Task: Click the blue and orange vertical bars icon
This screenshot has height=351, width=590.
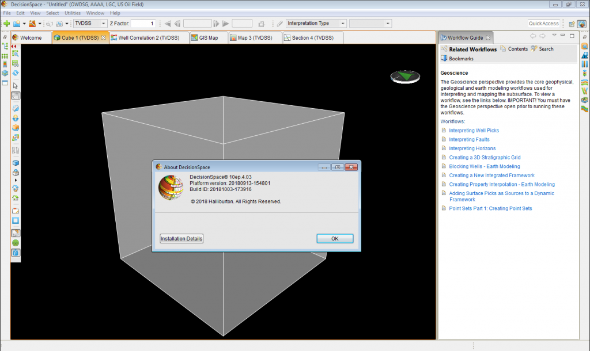Action: click(x=584, y=64)
